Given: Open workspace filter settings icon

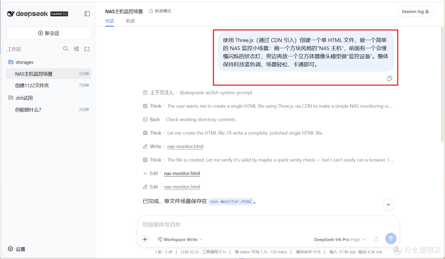Looking at the screenshot, I should click(76, 49).
